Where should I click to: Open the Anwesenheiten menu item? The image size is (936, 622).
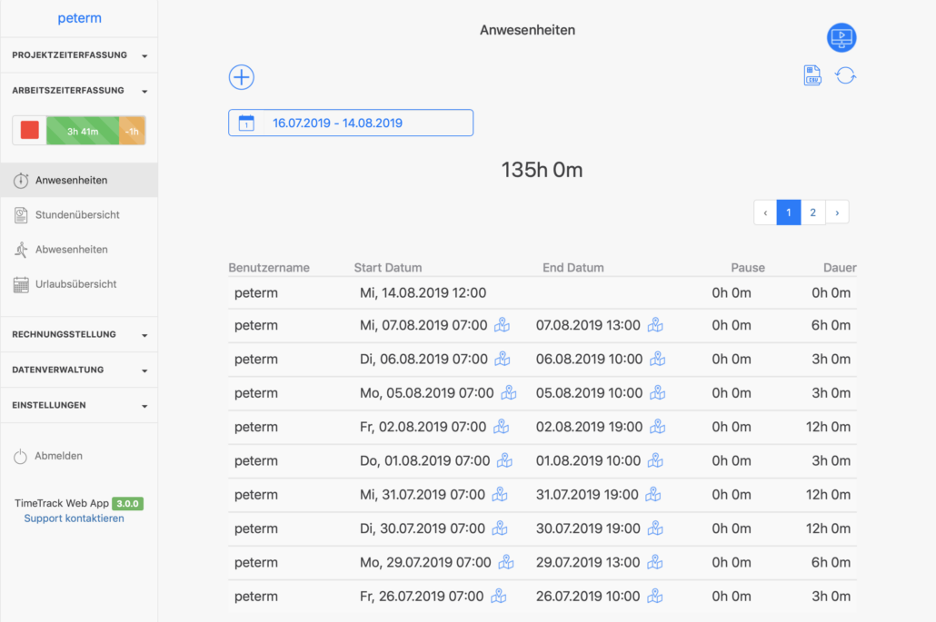[x=79, y=180]
